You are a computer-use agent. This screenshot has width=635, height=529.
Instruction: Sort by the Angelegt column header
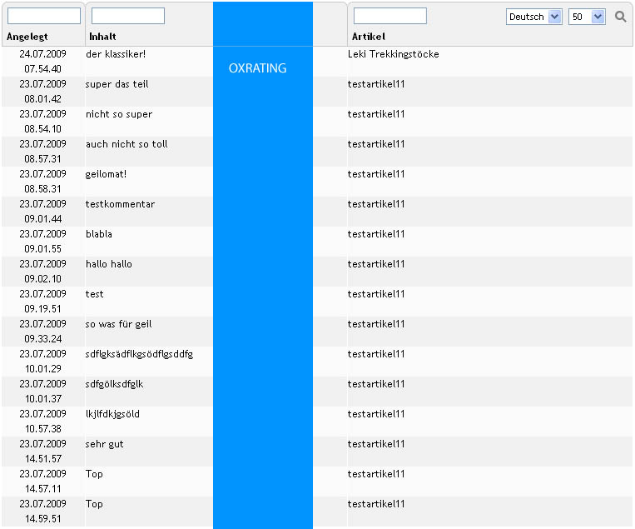27,37
